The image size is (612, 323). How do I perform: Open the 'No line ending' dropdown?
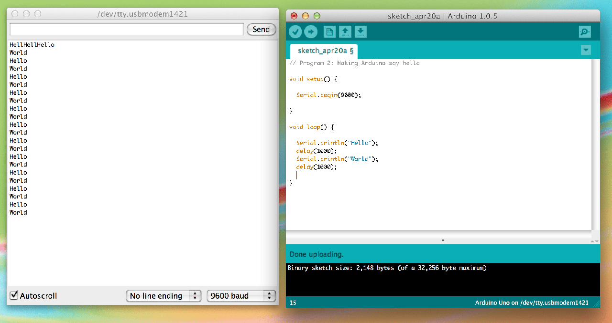click(x=164, y=296)
